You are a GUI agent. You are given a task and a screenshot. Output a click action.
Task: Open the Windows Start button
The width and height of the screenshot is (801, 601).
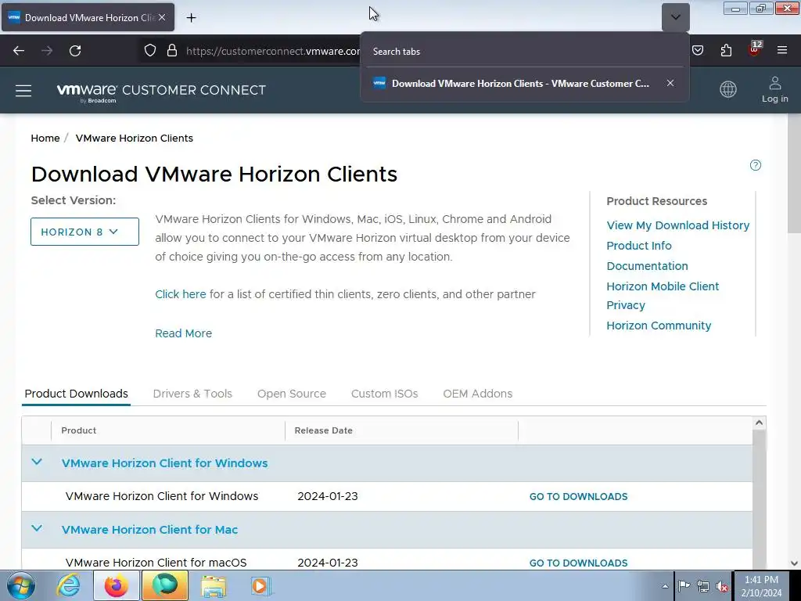click(x=20, y=585)
